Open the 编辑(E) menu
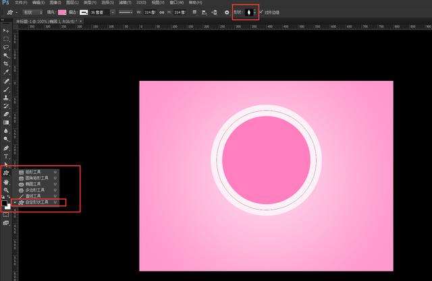 pyautogui.click(x=38, y=3)
